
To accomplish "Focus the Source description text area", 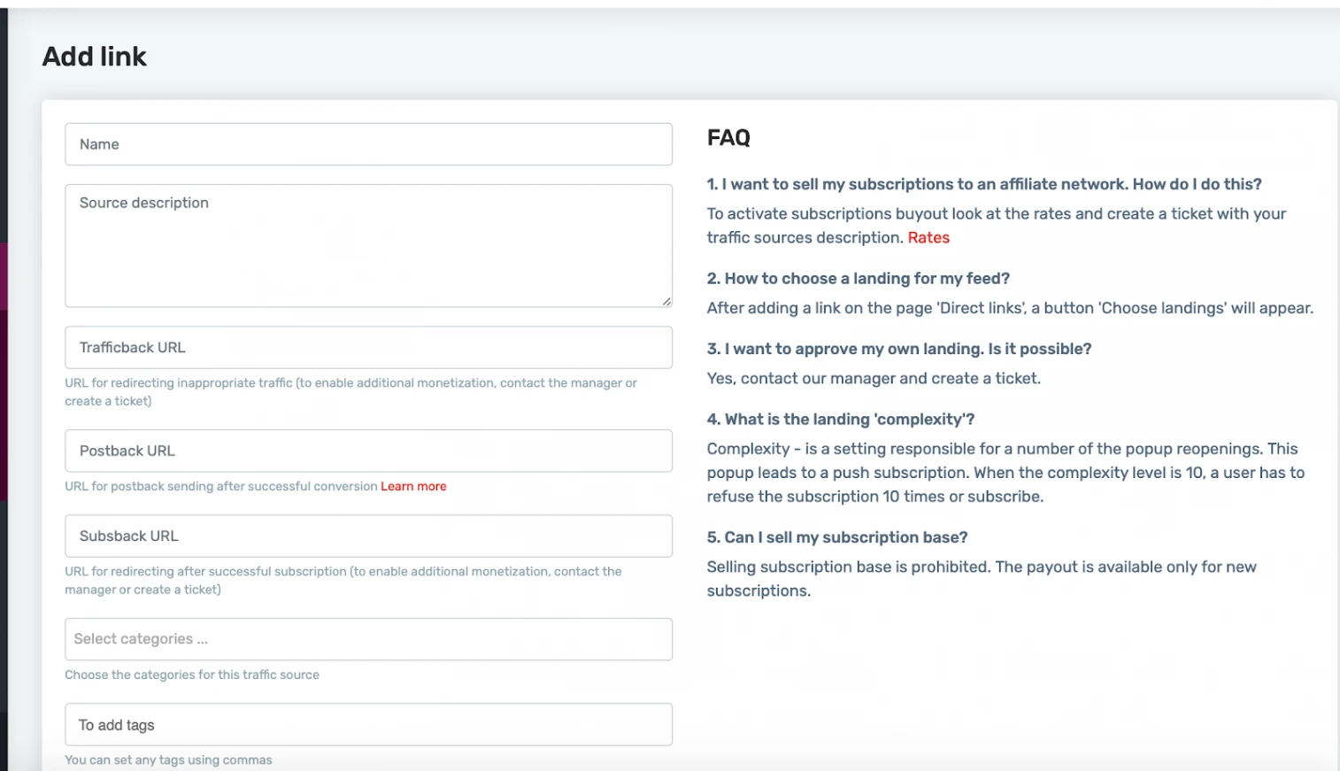I will pyautogui.click(x=368, y=246).
